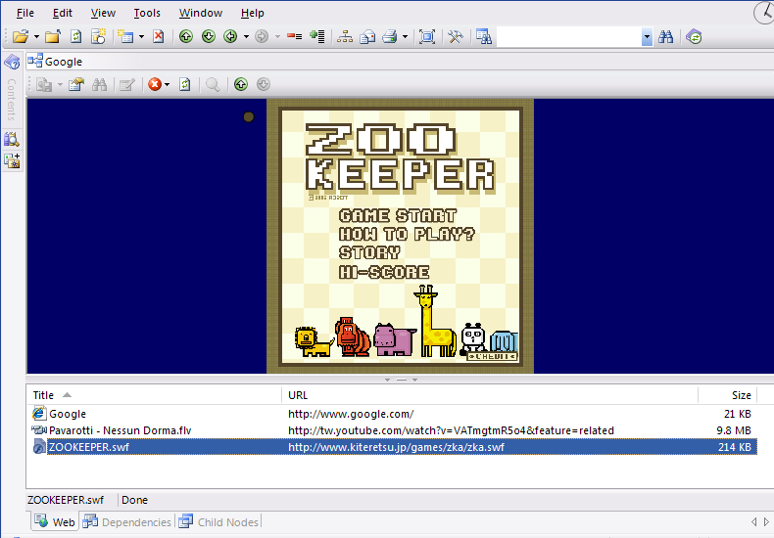
Task: Select the Google row in the list
Action: tap(392, 414)
